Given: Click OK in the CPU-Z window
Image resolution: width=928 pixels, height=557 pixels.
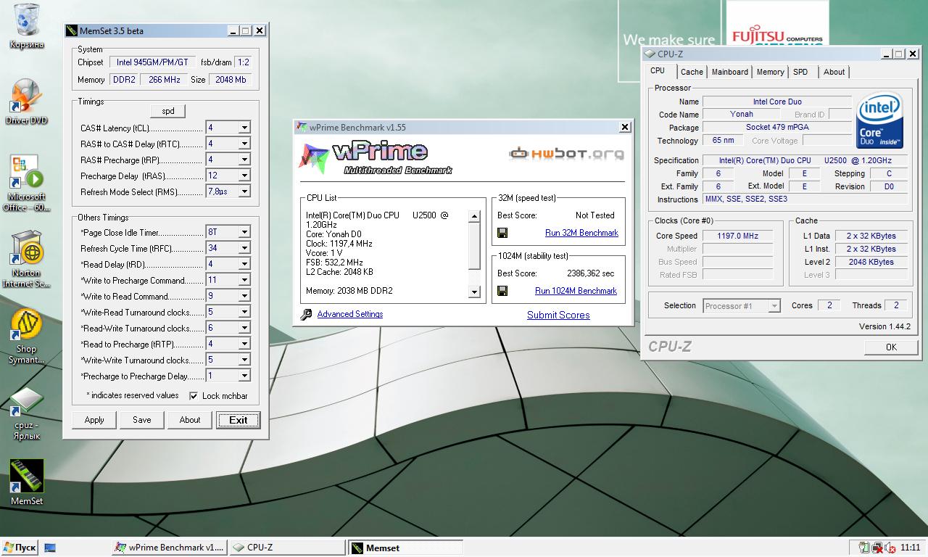Looking at the screenshot, I should click(891, 347).
